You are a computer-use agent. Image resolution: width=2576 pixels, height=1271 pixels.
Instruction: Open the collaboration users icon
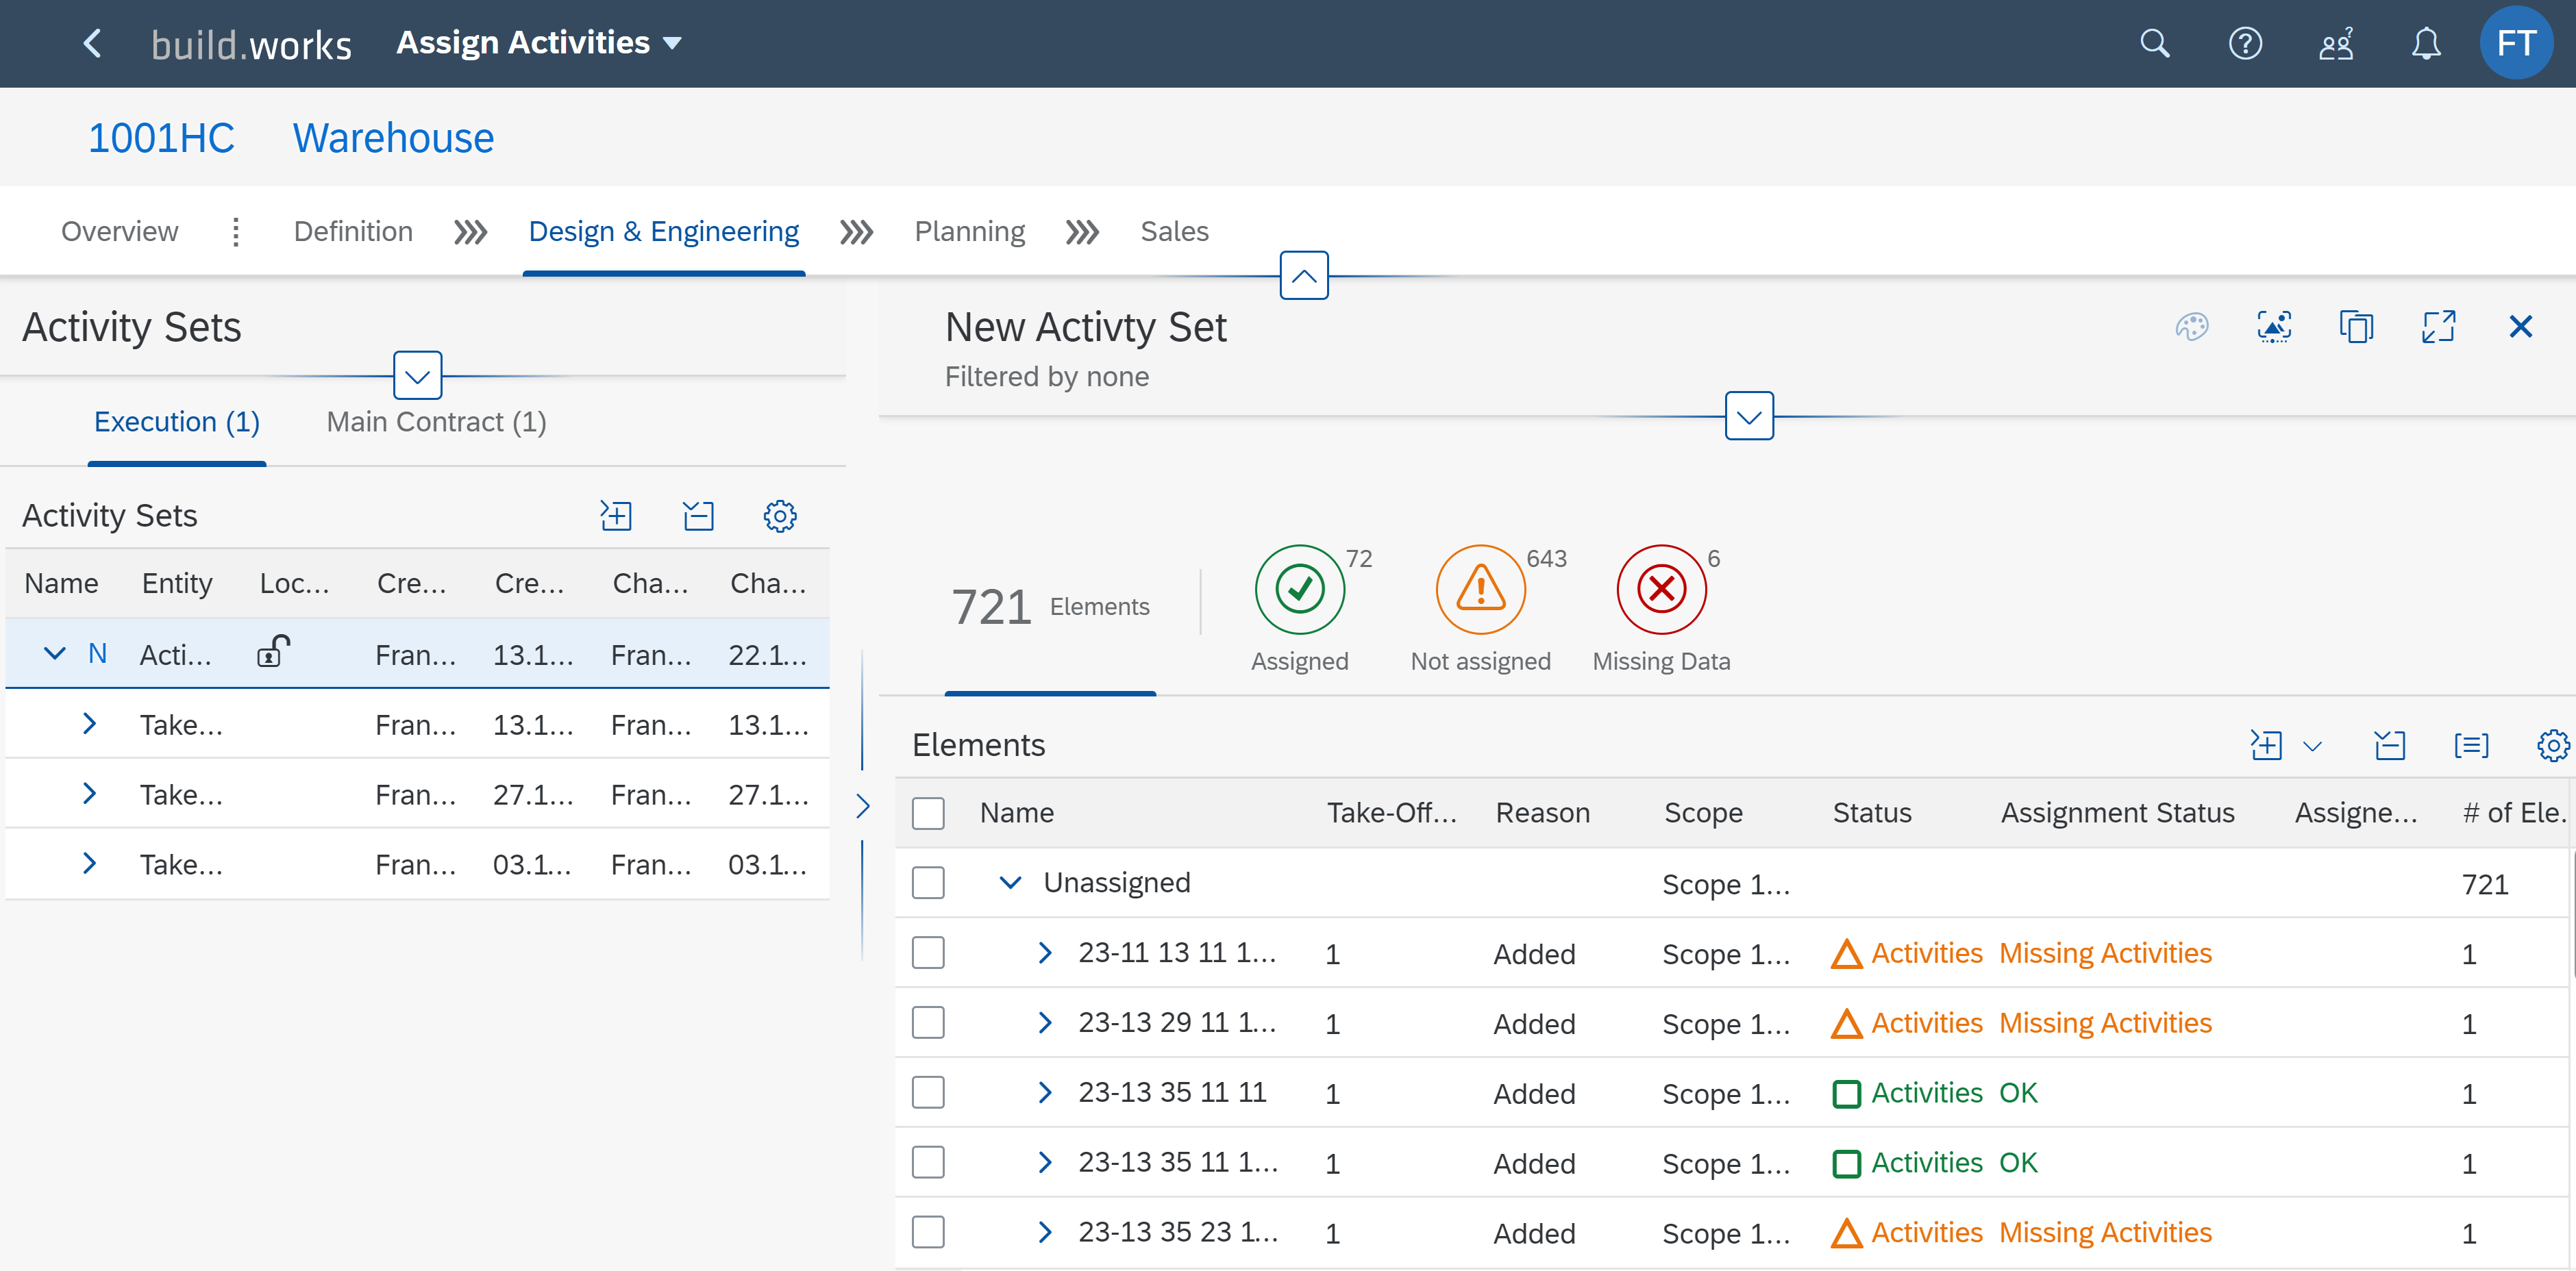coord(2336,44)
